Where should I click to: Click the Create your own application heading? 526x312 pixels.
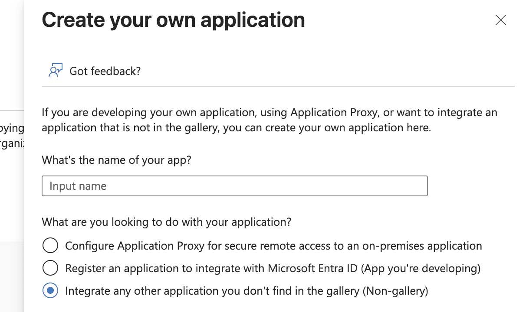point(173,20)
